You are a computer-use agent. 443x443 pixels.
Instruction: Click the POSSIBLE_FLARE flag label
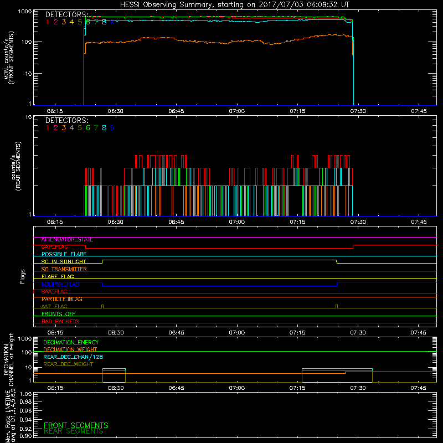coord(64,254)
